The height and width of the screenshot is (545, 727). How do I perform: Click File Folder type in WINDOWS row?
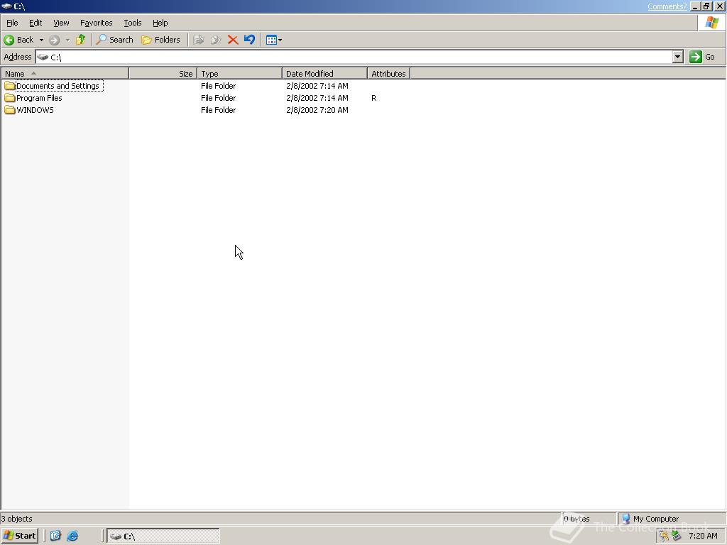(x=219, y=110)
